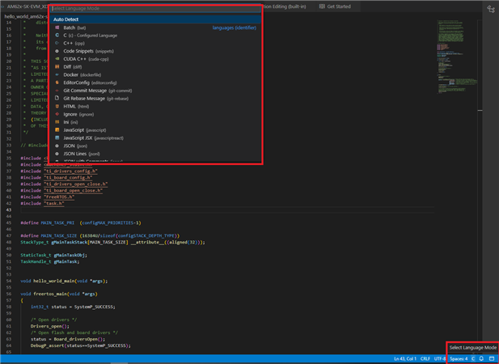Screen dimensions: 499x364
Task: Click the EditorConfig icon
Action: [57, 83]
